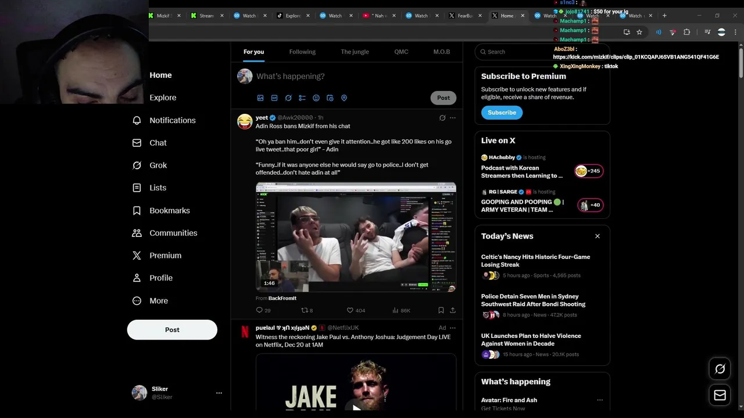
Task: Add a photo with media icon
Action: click(260, 98)
